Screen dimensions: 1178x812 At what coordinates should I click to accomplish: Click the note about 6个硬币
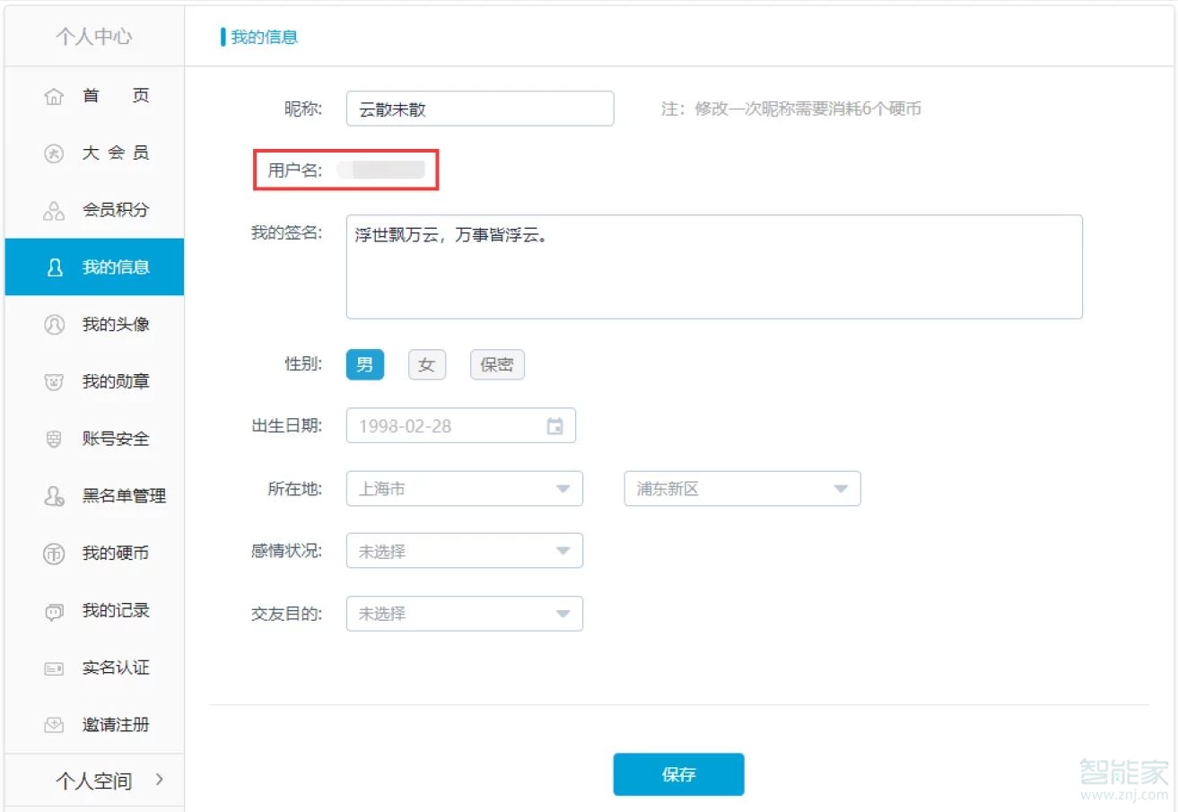pyautogui.click(x=791, y=109)
